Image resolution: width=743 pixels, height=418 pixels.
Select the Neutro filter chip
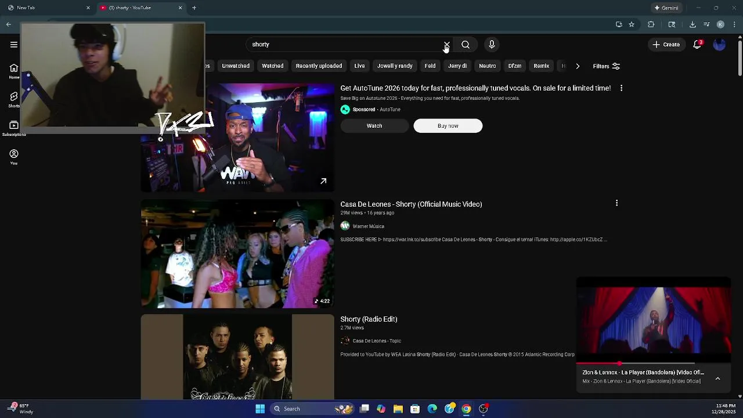pyautogui.click(x=488, y=66)
